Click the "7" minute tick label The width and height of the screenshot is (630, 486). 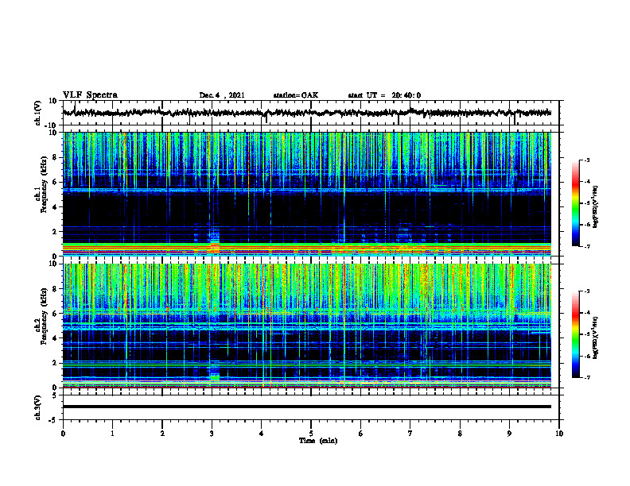[410, 434]
